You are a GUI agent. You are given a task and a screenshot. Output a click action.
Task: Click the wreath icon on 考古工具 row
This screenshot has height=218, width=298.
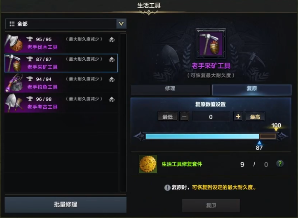112,100
